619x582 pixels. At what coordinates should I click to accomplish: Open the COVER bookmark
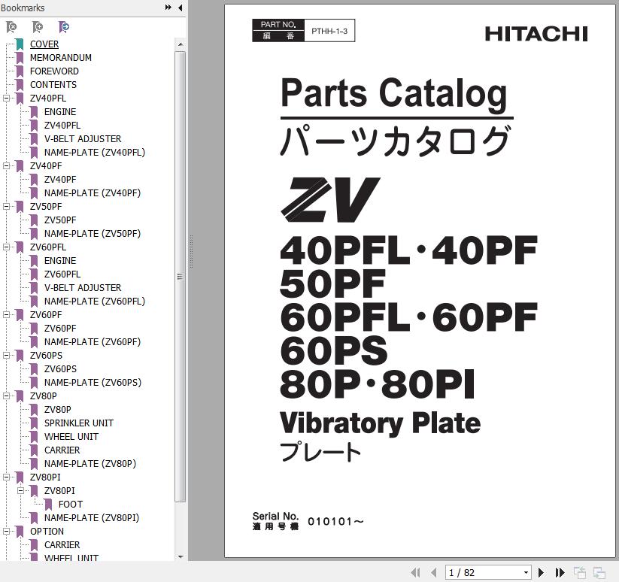pos(44,44)
